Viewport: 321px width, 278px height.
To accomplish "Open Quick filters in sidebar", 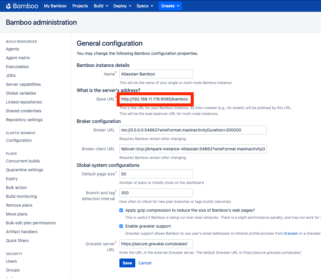I will 17,241.
